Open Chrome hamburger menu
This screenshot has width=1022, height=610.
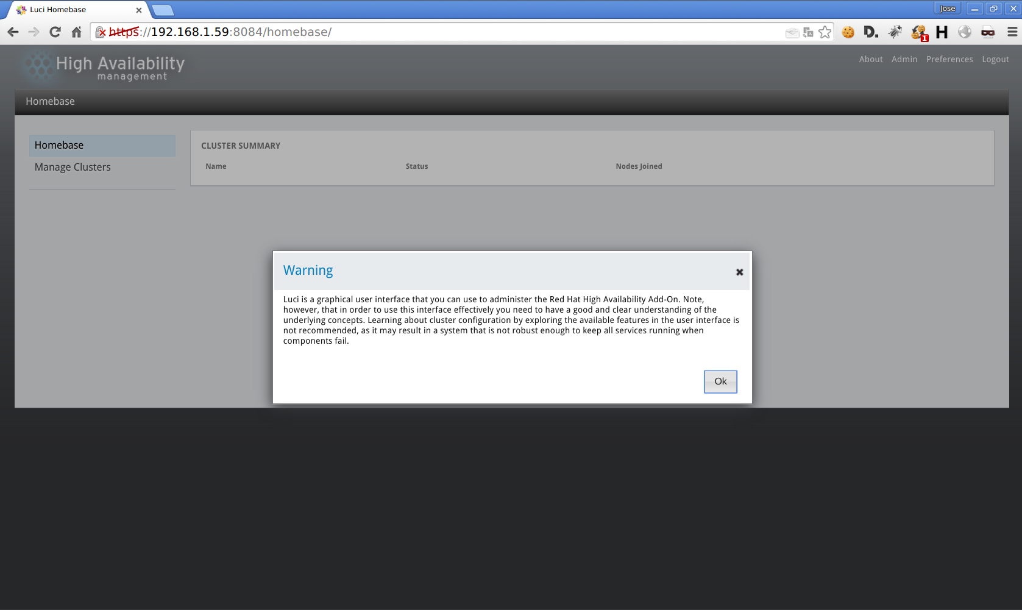pyautogui.click(x=1012, y=32)
